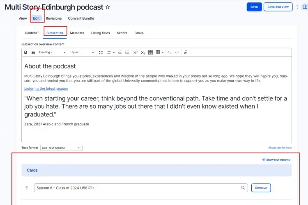The height and width of the screenshot is (205, 308).
Task: Open the three-dot more actions menu
Action: [x=297, y=7]
